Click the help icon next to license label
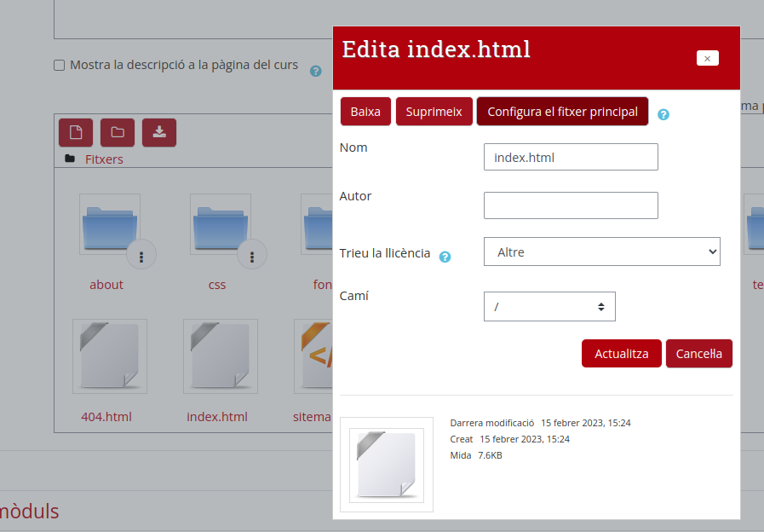 pyautogui.click(x=445, y=256)
